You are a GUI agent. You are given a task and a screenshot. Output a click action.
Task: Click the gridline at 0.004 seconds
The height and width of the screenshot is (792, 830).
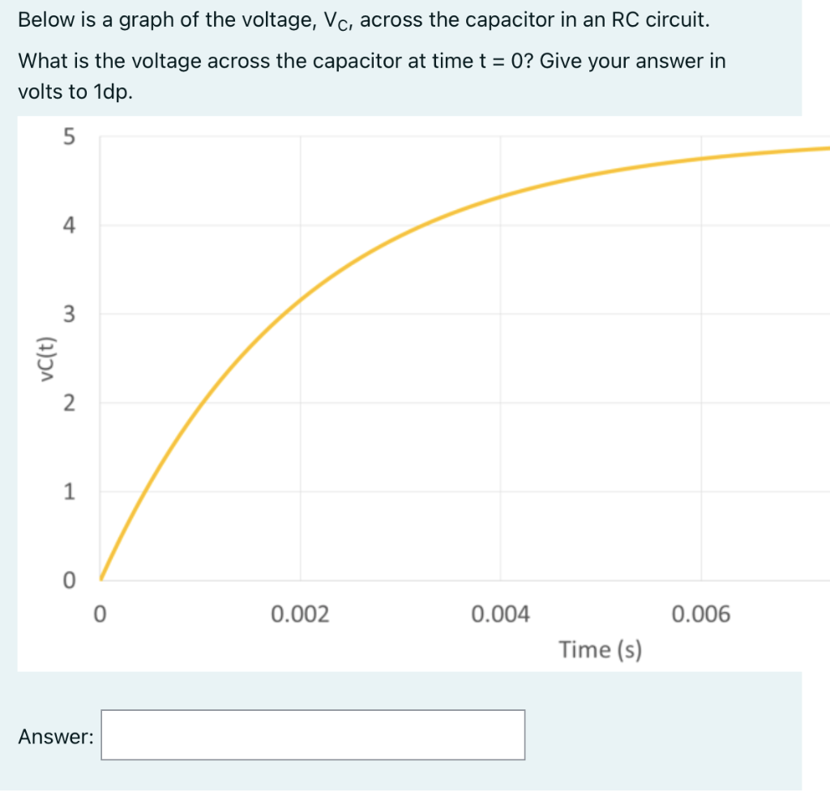pyautogui.click(x=501, y=365)
